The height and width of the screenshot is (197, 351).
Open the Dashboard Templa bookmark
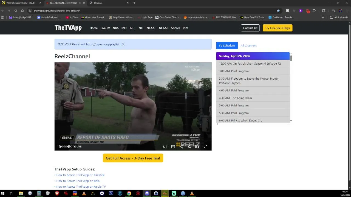point(281,18)
